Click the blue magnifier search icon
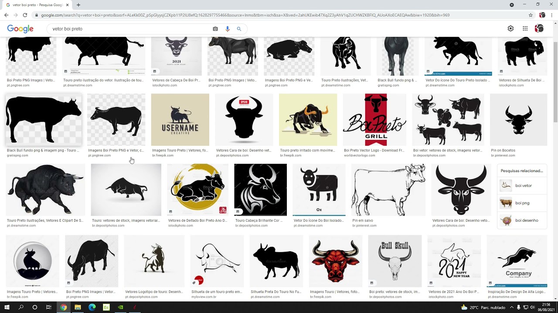This screenshot has width=558, height=313. coord(239,29)
